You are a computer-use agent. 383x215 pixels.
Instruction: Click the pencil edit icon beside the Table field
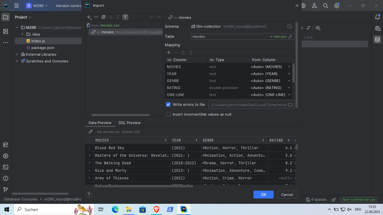(290, 37)
